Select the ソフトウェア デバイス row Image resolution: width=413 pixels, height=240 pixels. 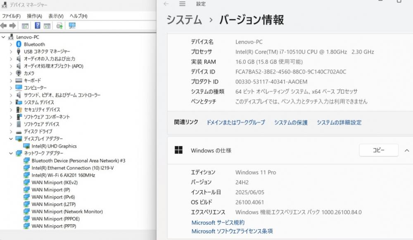point(42,124)
